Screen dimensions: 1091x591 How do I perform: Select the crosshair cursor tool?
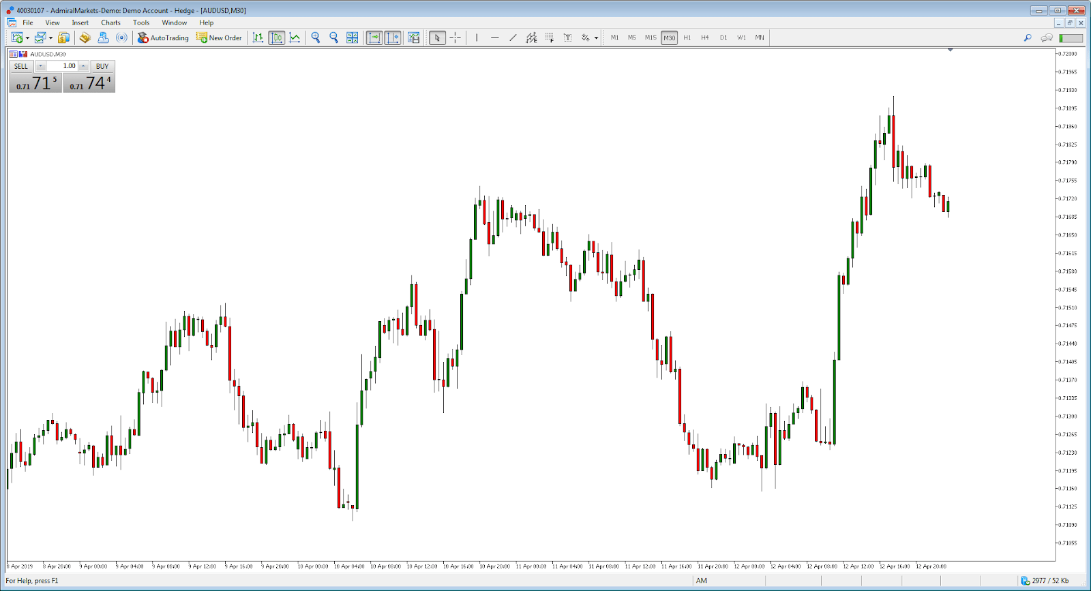(455, 37)
